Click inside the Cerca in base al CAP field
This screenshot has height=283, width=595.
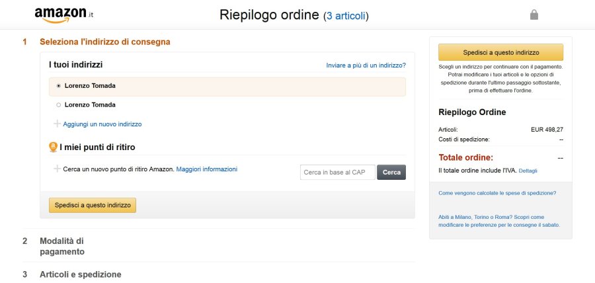[x=338, y=172]
